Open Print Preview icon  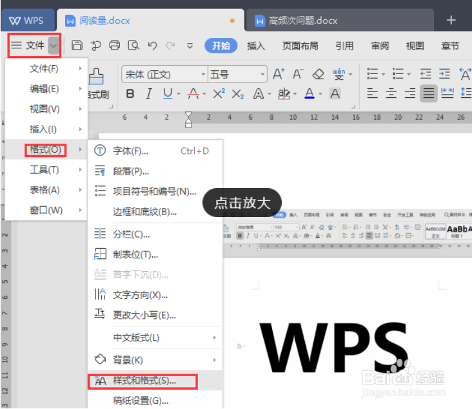coord(133,46)
